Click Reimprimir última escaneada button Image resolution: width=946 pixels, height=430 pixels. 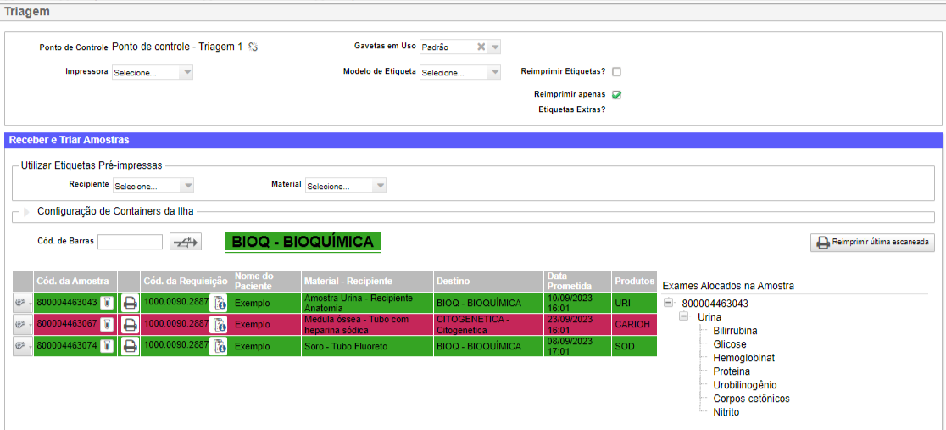[872, 243]
